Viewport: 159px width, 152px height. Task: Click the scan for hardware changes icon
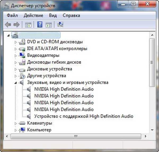coord(60,25)
